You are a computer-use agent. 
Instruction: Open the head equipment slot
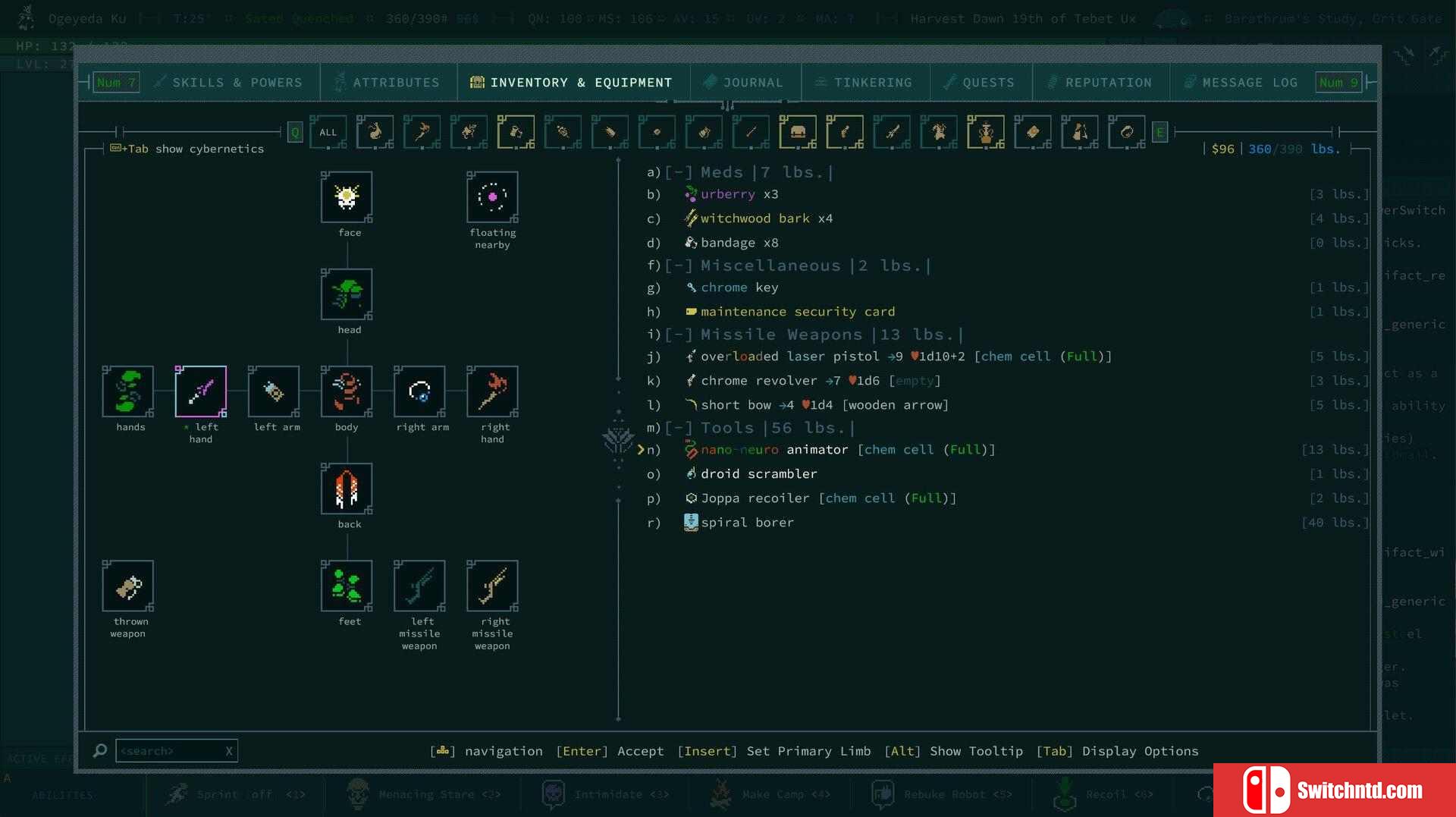click(347, 294)
